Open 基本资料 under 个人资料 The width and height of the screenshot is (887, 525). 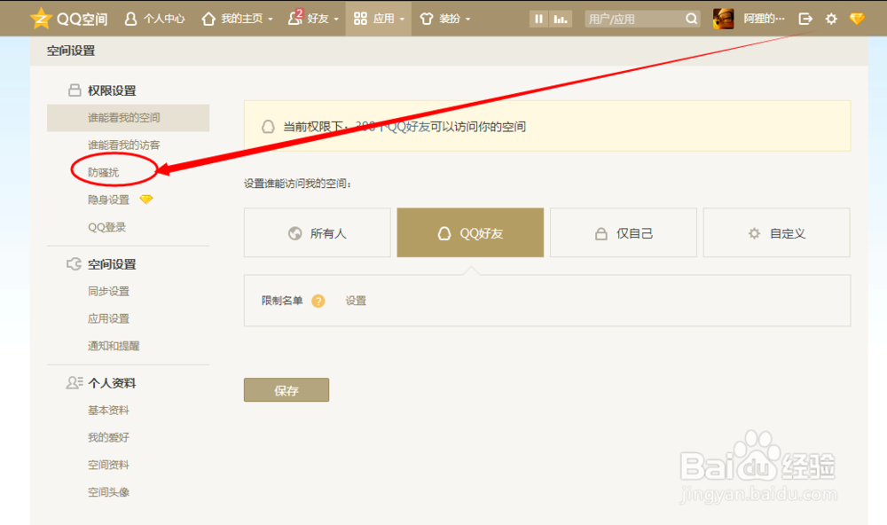(108, 410)
